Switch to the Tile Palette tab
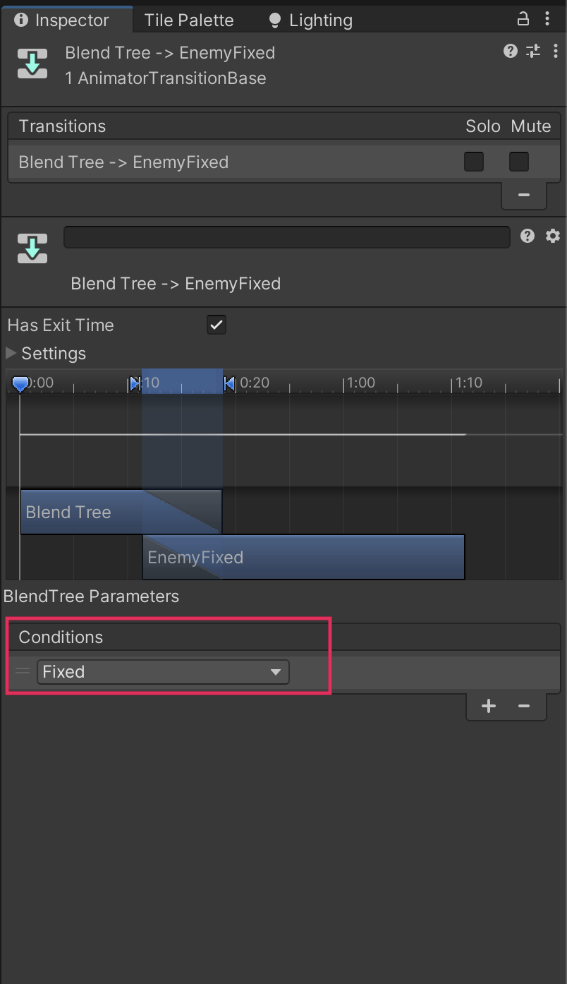Screen dimensions: 567x984 pos(189,20)
